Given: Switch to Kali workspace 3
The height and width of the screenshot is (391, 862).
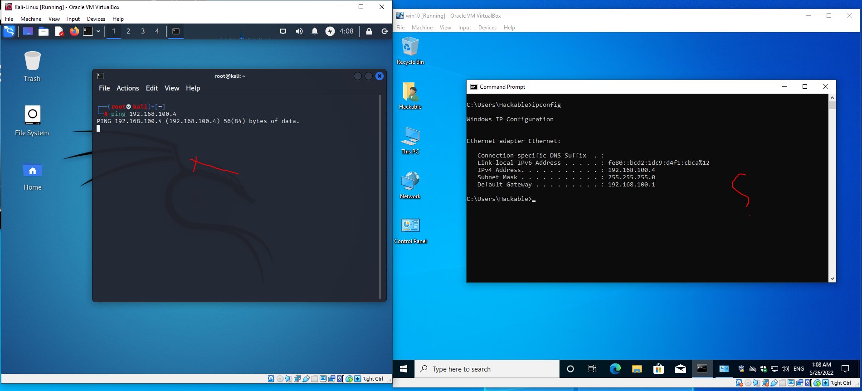Looking at the screenshot, I should pos(143,31).
